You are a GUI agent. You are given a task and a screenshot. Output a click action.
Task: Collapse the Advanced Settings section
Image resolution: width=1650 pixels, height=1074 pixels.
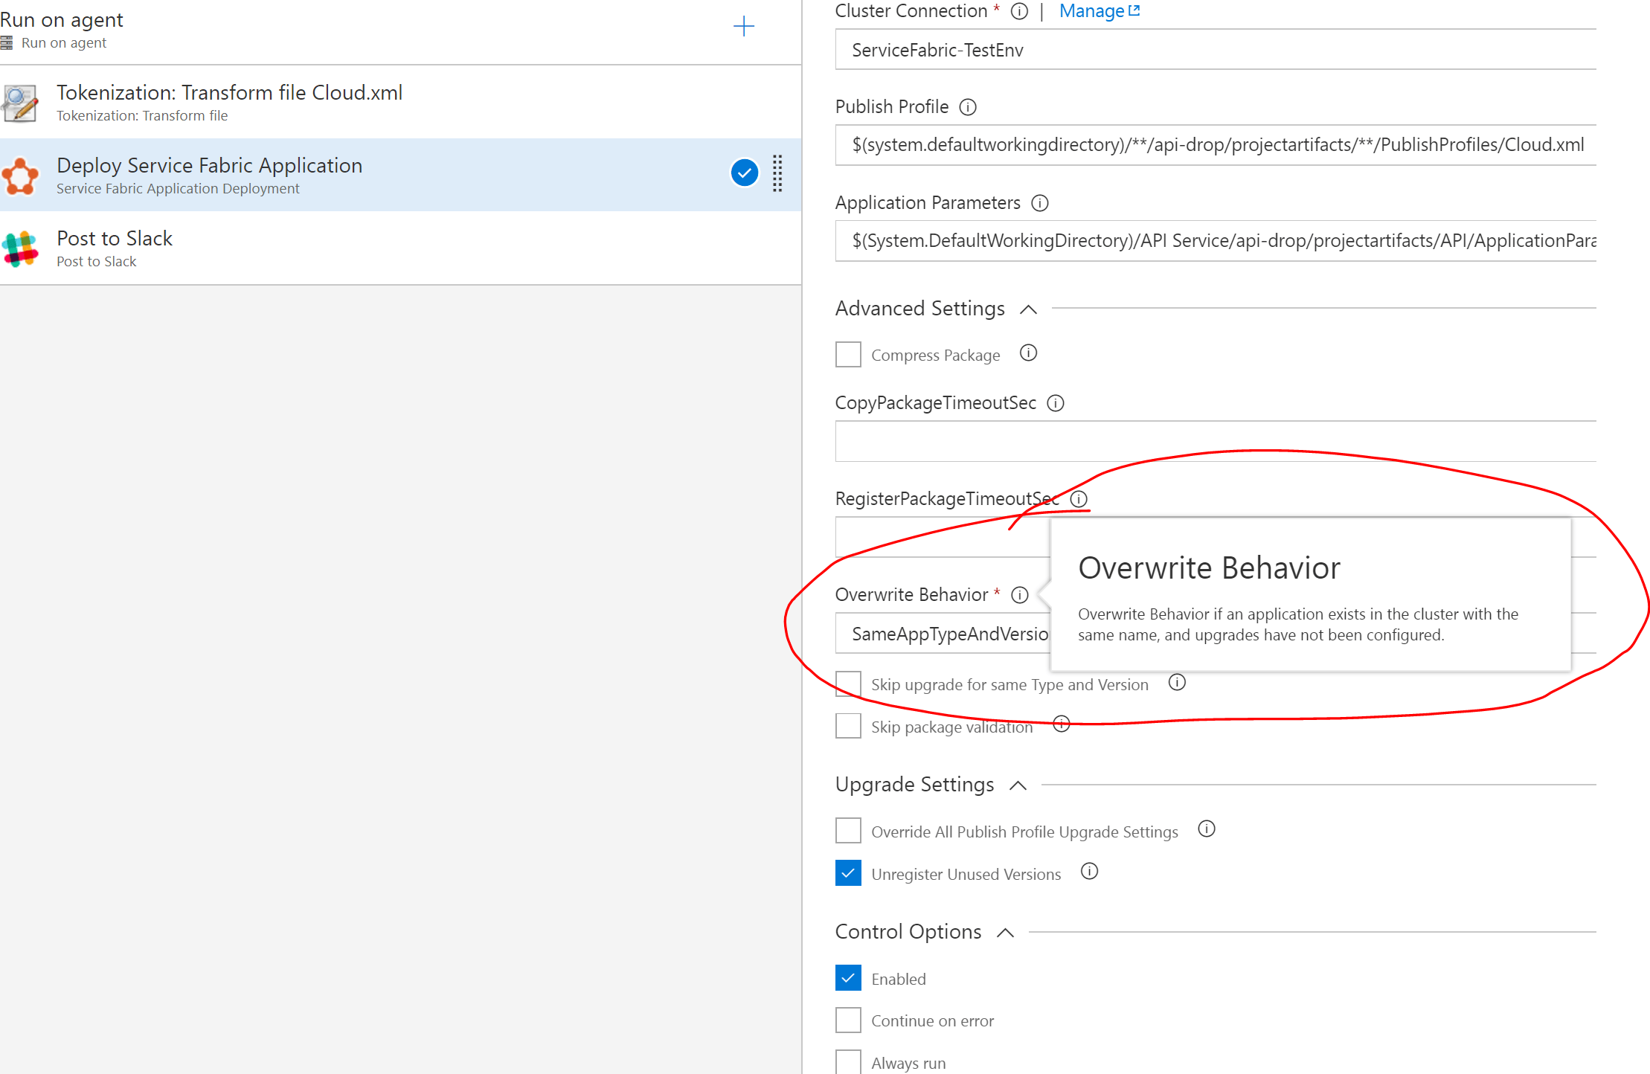(1028, 309)
